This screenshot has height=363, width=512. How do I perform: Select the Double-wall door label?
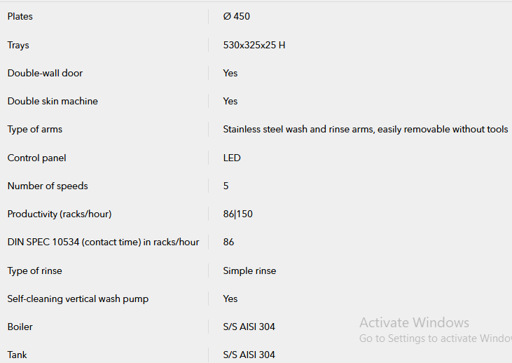pos(45,73)
